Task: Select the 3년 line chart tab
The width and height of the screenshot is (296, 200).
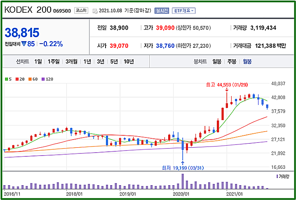Action: click(101, 61)
